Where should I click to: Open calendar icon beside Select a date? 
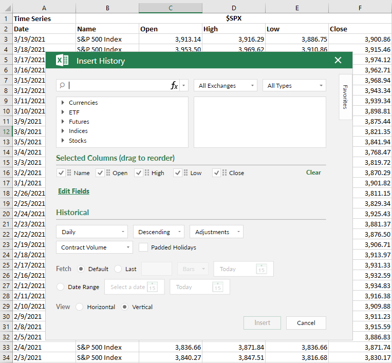[152, 287]
